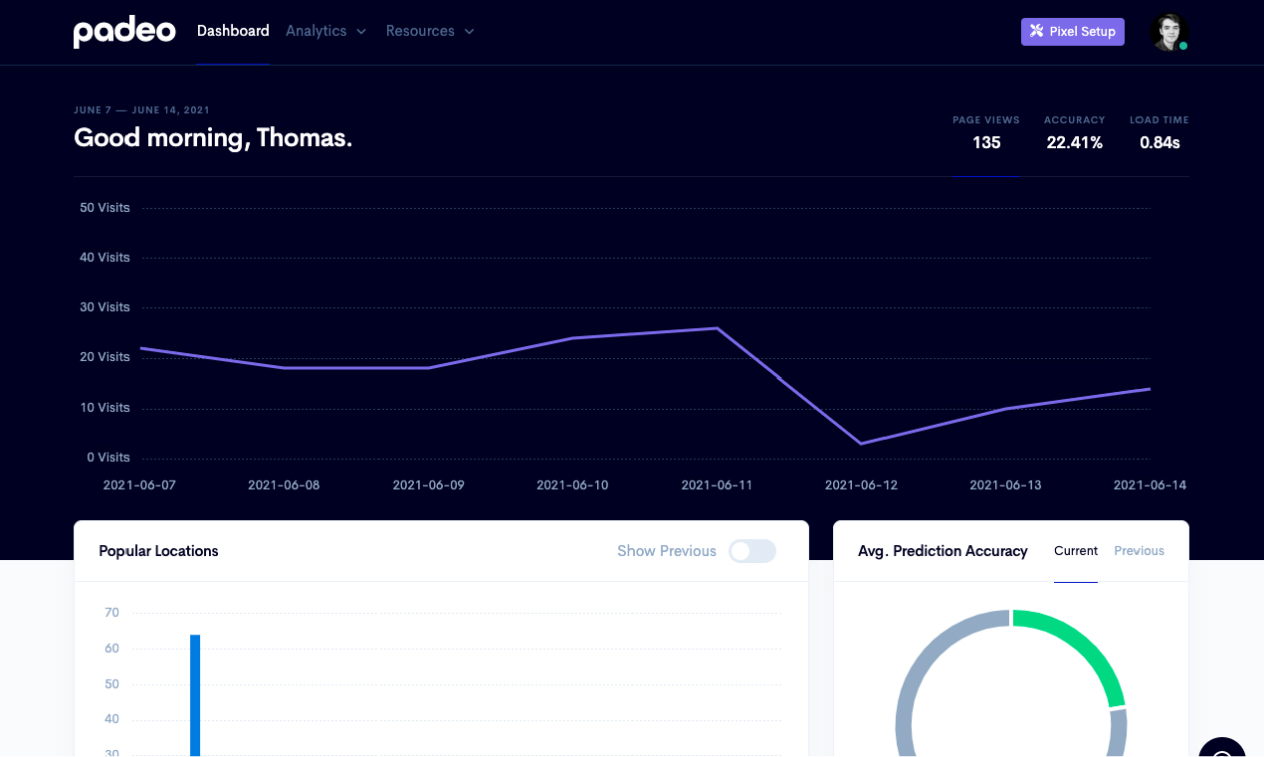This screenshot has width=1264, height=757.
Task: Expand the Resources menu
Action: pyautogui.click(x=430, y=31)
